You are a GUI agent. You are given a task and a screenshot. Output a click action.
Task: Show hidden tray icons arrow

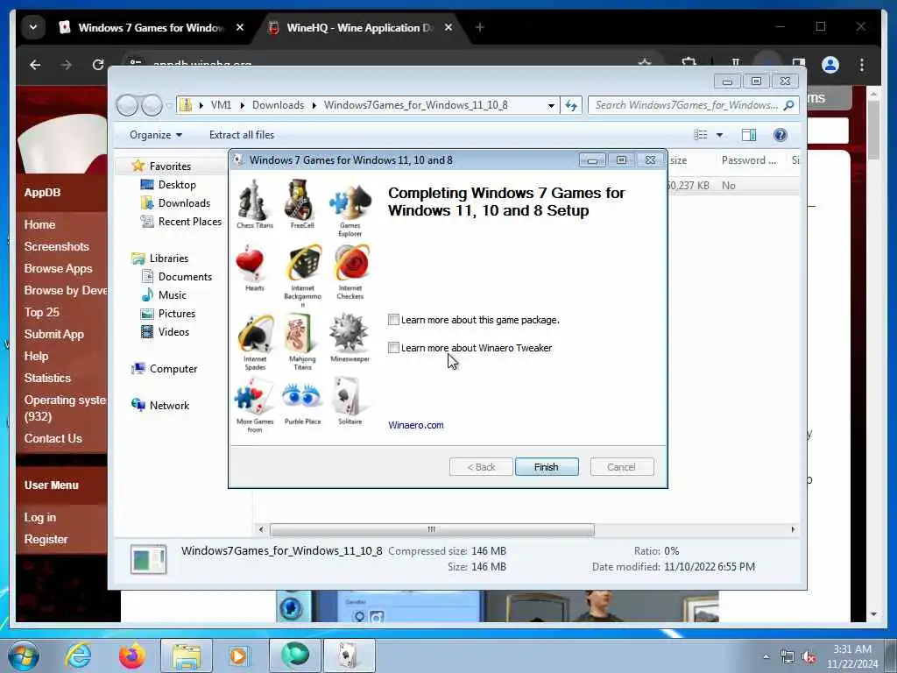(x=766, y=657)
